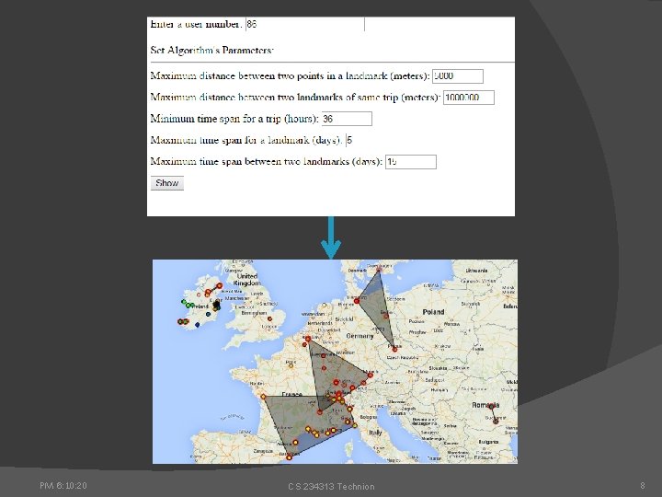Click the red marker near Brussels
The image size is (662, 497).
point(308,339)
